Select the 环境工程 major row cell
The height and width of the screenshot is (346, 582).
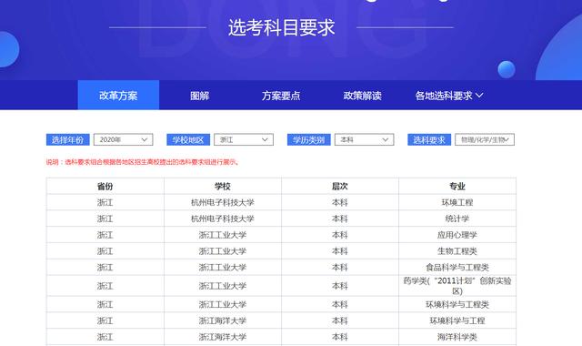(x=457, y=202)
